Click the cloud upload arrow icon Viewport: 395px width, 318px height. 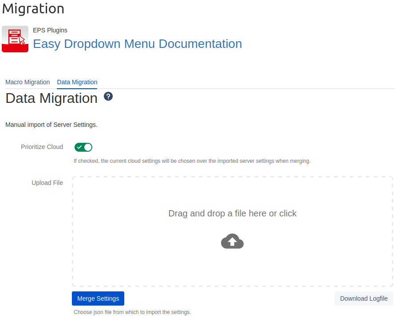[x=232, y=241]
